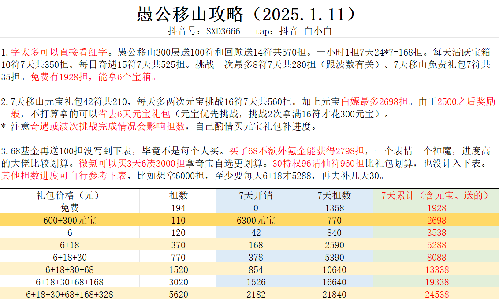Click the 600+300元宝 cell
The width and height of the screenshot is (499, 299).
pyautogui.click(x=70, y=220)
